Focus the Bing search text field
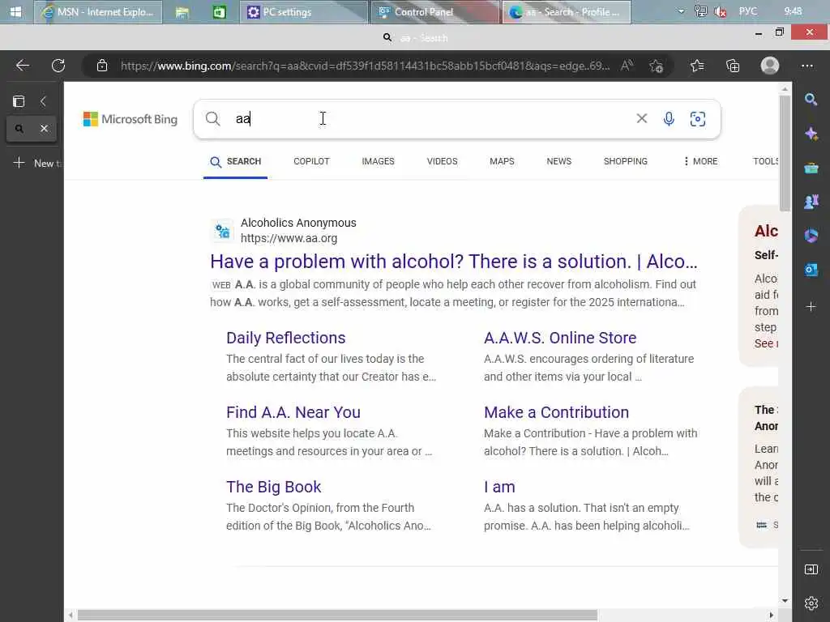This screenshot has width=830, height=622. 431,119
